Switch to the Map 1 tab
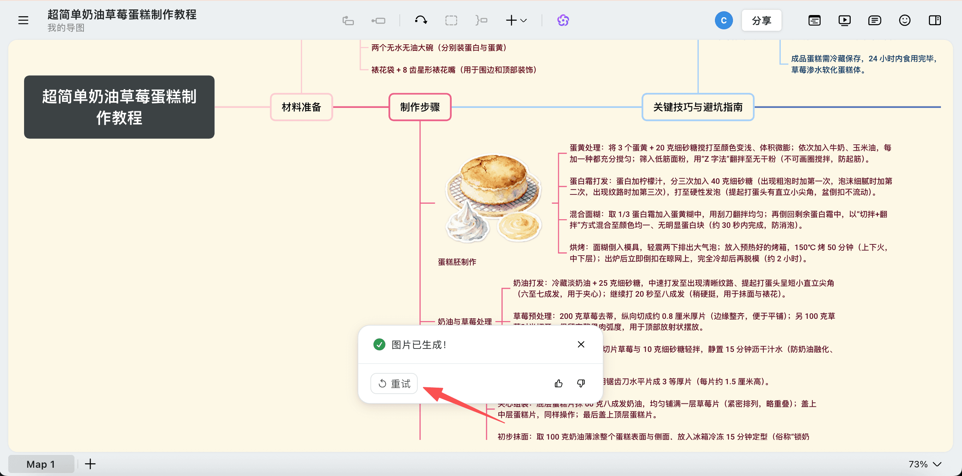The width and height of the screenshot is (962, 476). pos(41,464)
